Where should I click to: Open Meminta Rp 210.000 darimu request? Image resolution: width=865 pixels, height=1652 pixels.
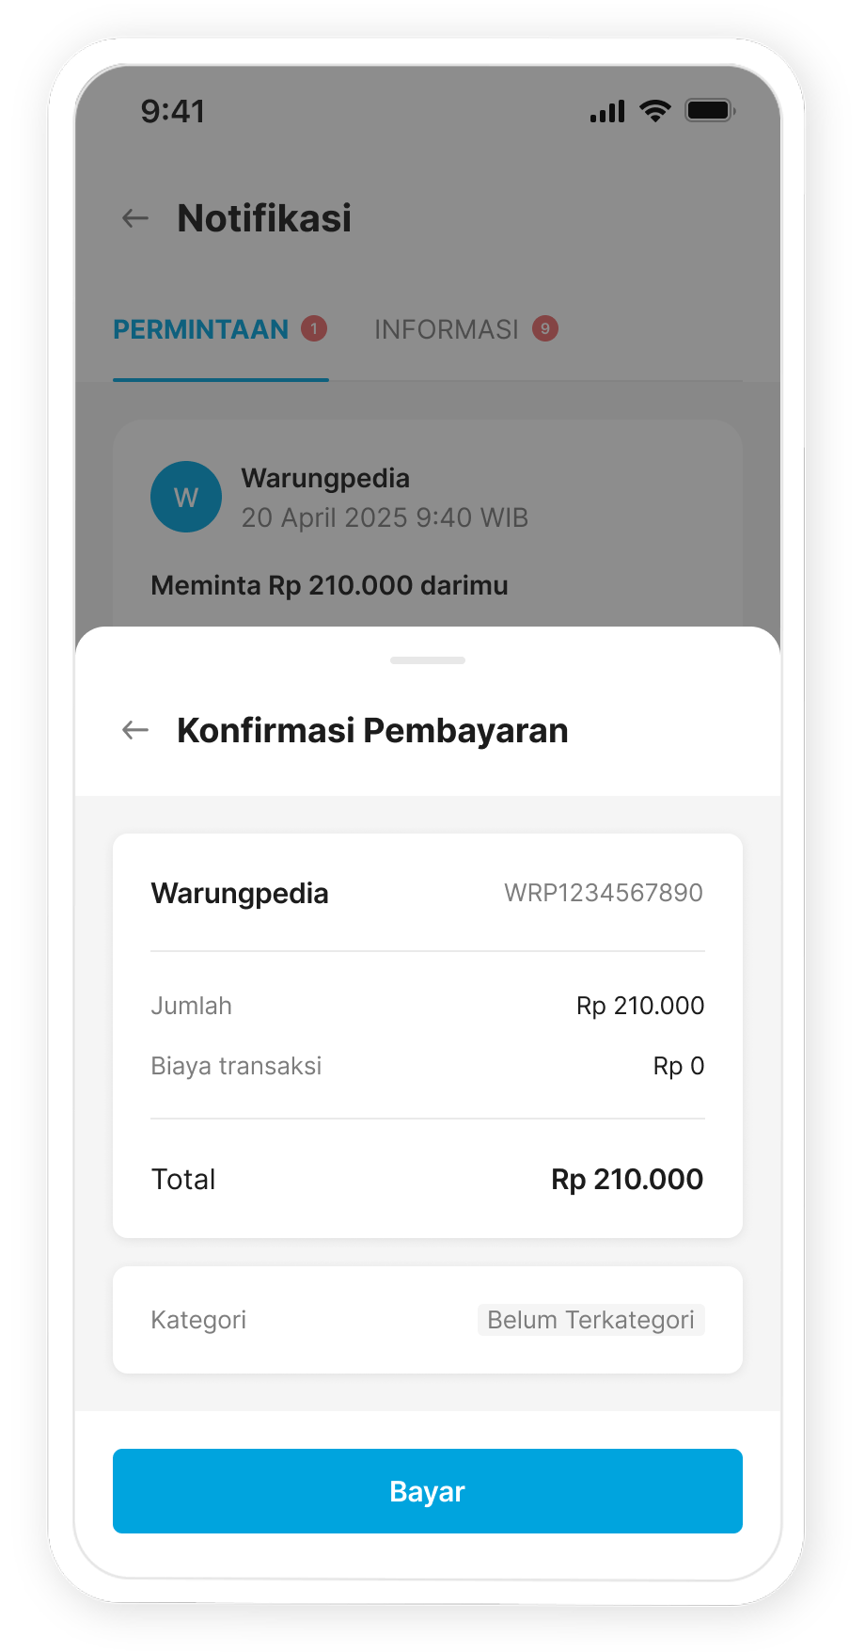pos(330,585)
